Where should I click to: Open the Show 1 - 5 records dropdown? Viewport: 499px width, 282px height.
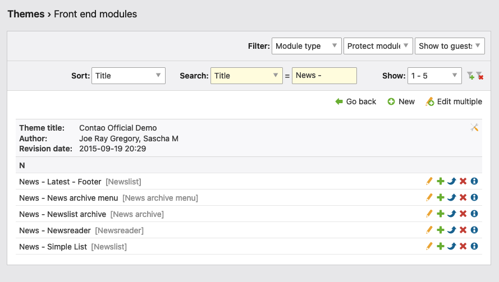pyautogui.click(x=434, y=76)
